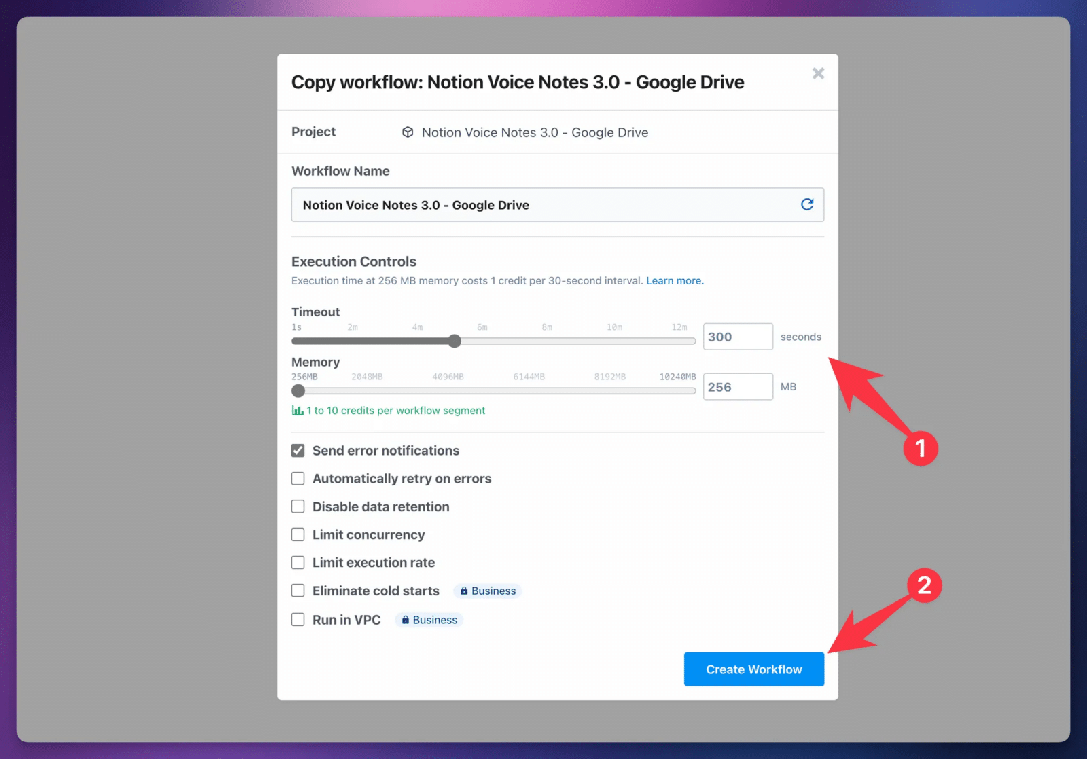The width and height of the screenshot is (1087, 759).
Task: Click the Business badge next to Run in VPC
Action: coord(429,619)
